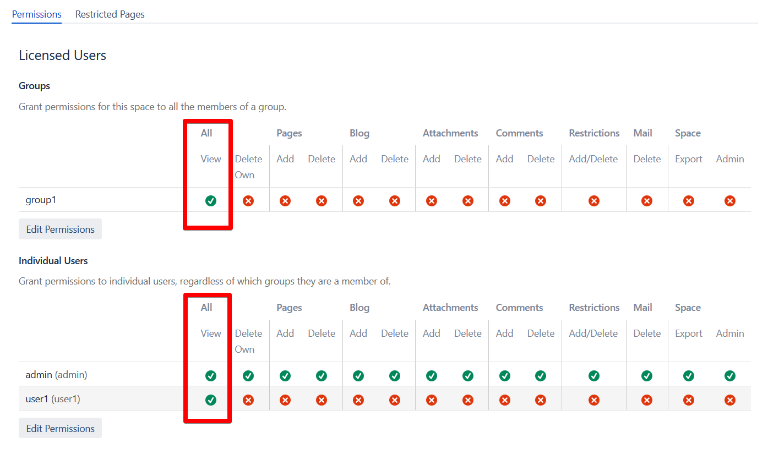768x454 pixels.
Task: Click admin Comments Delete green check icon
Action: (x=541, y=376)
